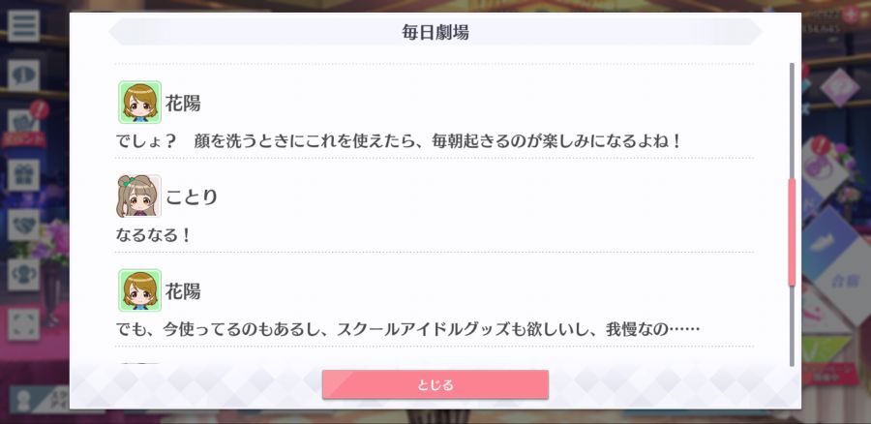
Task: Select the message starting with でしょ？
Action: click(x=398, y=141)
